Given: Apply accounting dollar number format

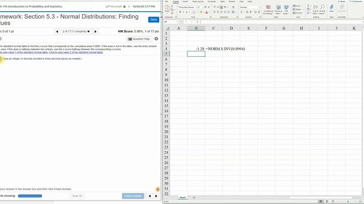Looking at the screenshot, I should click(x=241, y=12).
